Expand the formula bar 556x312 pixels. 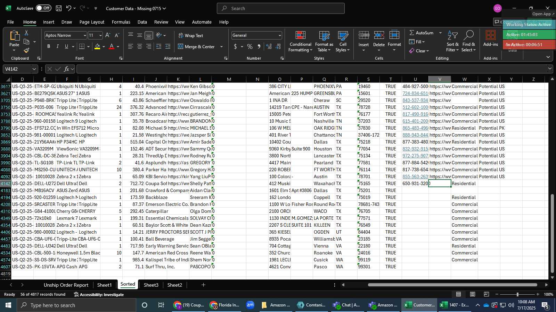pos(550,69)
